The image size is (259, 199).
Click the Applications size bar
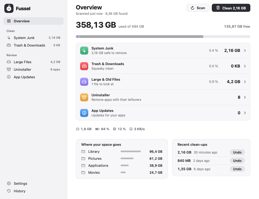tap(125, 165)
